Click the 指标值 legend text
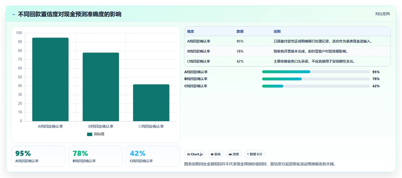This screenshot has height=178, width=402. [x=99, y=134]
